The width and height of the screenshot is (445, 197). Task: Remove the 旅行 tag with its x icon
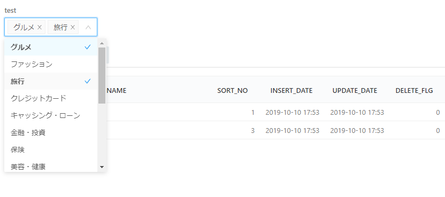73,27
